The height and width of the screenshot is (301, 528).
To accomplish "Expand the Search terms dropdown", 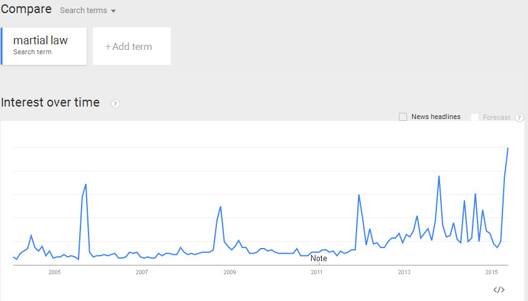I will click(x=88, y=11).
